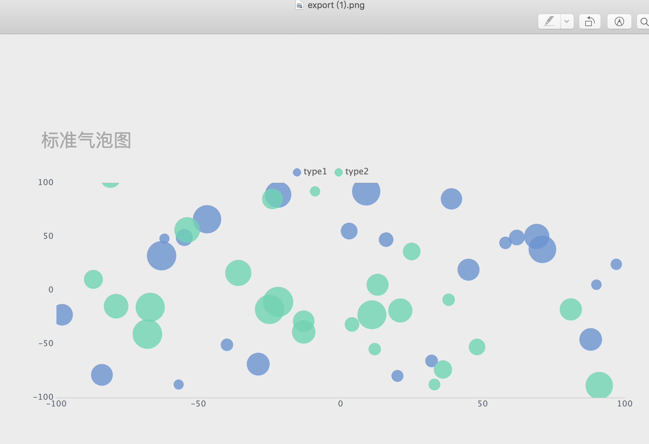This screenshot has height=444, width=649.
Task: Click the y-axis label 100
Action: pyautogui.click(x=46, y=182)
